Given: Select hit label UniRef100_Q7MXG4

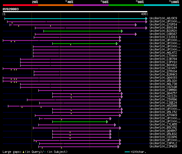Looking at the screenshot, I should point(163,72).
